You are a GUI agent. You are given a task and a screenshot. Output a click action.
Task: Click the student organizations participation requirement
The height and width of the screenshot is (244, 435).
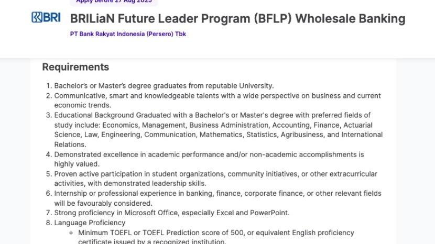coord(215,174)
